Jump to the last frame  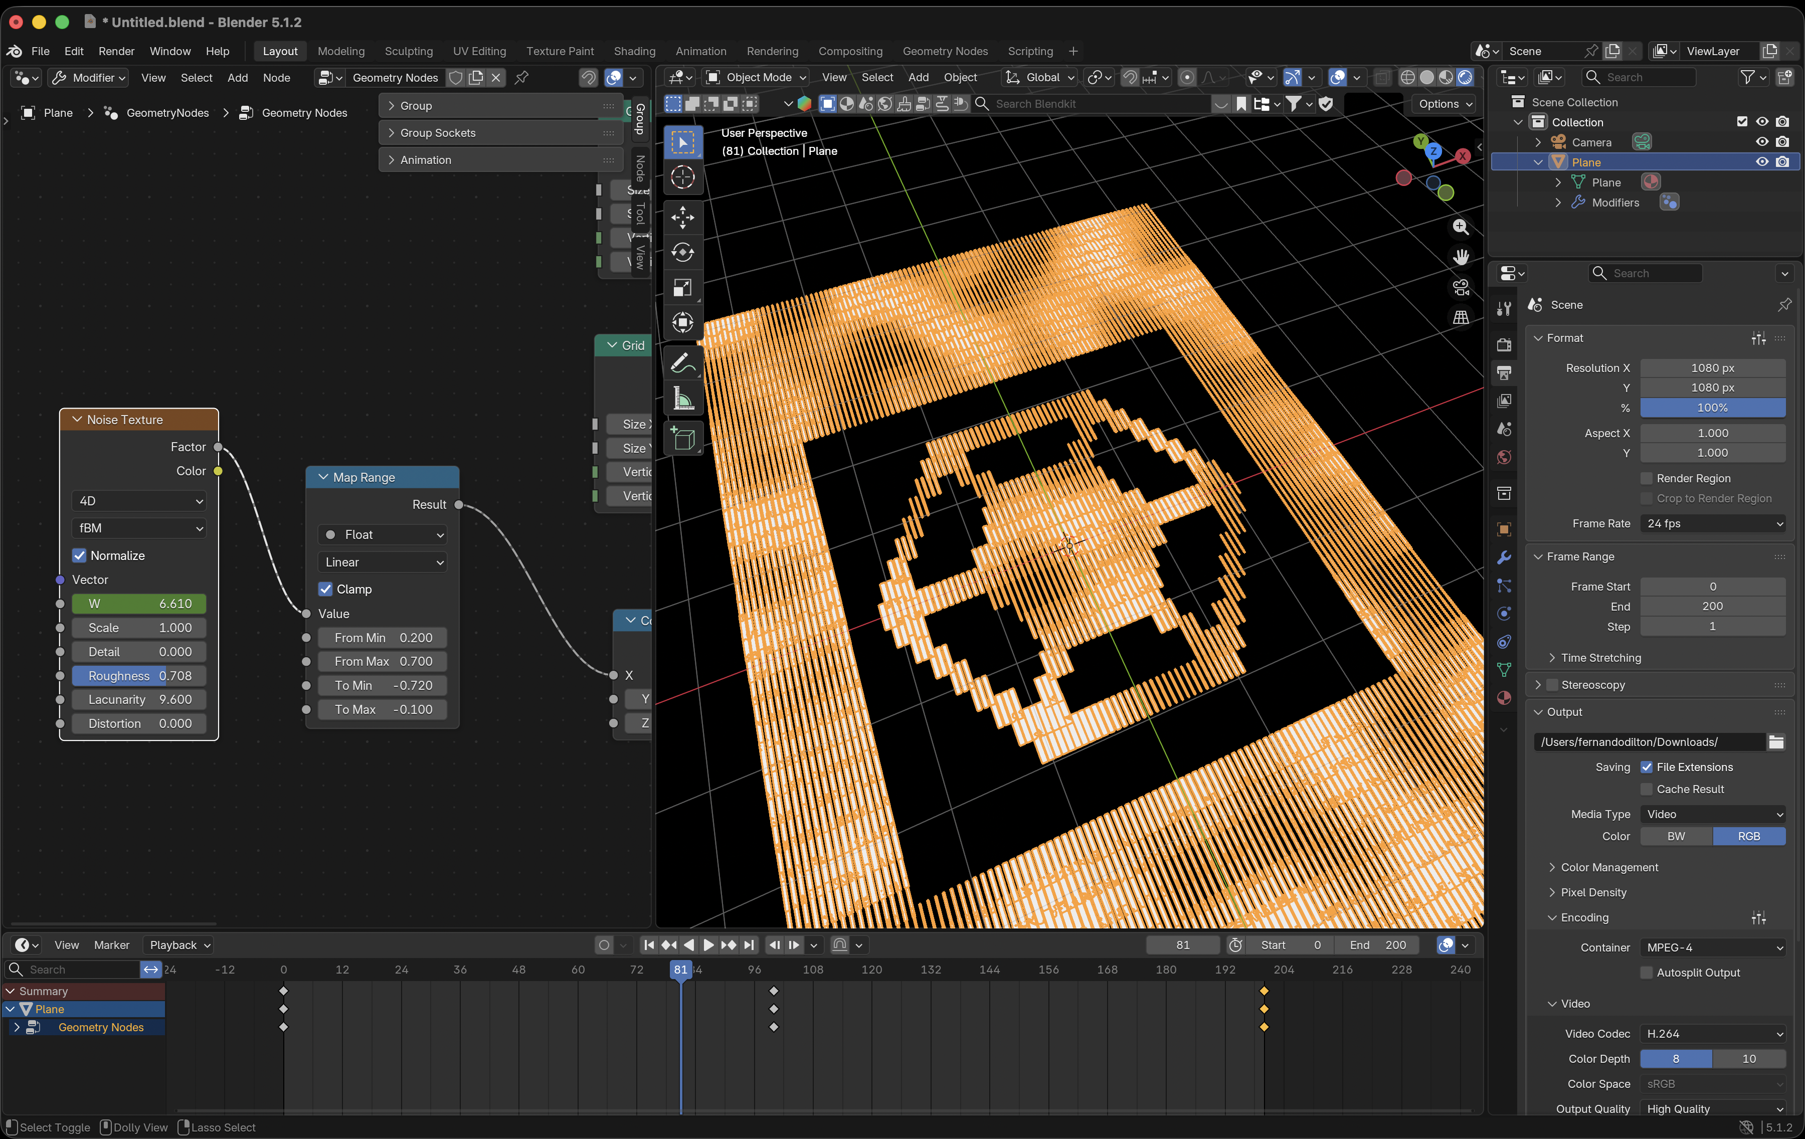(749, 945)
